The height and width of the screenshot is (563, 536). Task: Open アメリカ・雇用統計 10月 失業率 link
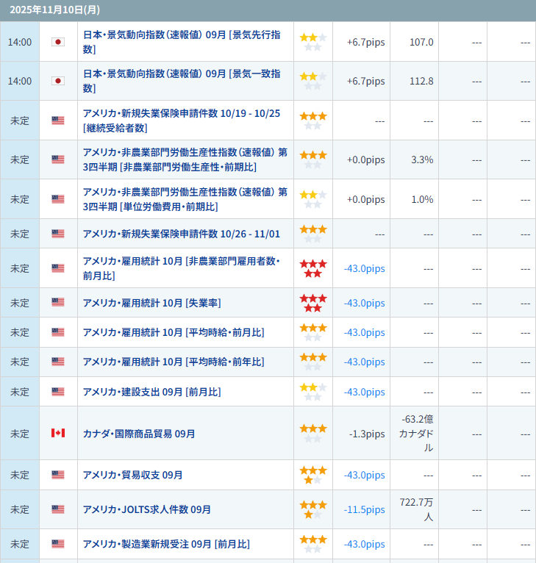151,303
